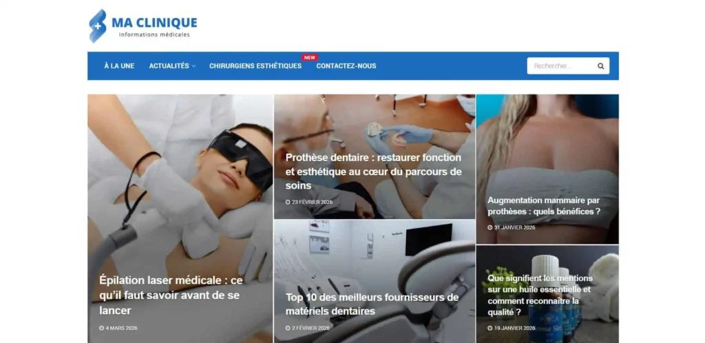Click the clock icon beside 23 Février 2026
This screenshot has width=705, height=343.
[288, 202]
